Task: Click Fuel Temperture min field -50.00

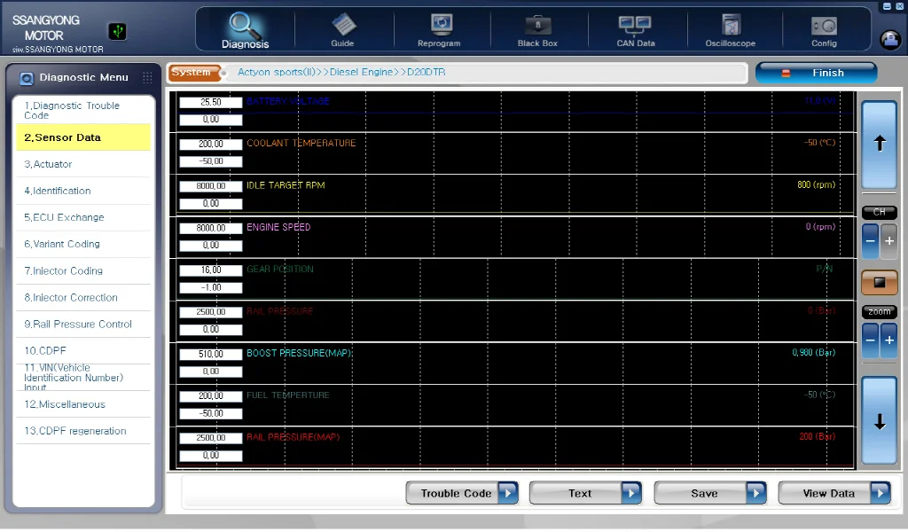Action: [211, 413]
